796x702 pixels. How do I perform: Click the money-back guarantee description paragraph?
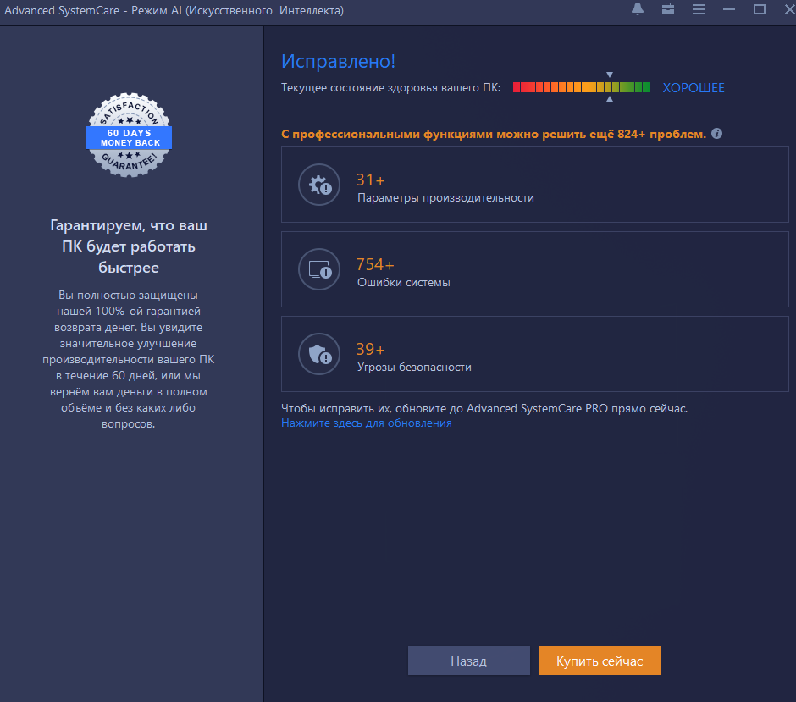pos(129,359)
